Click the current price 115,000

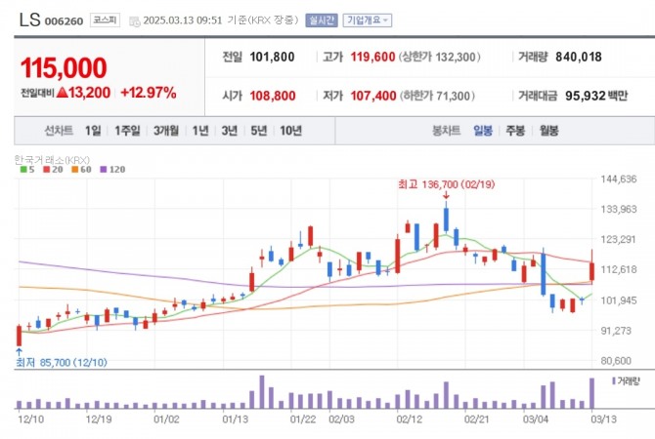point(64,68)
